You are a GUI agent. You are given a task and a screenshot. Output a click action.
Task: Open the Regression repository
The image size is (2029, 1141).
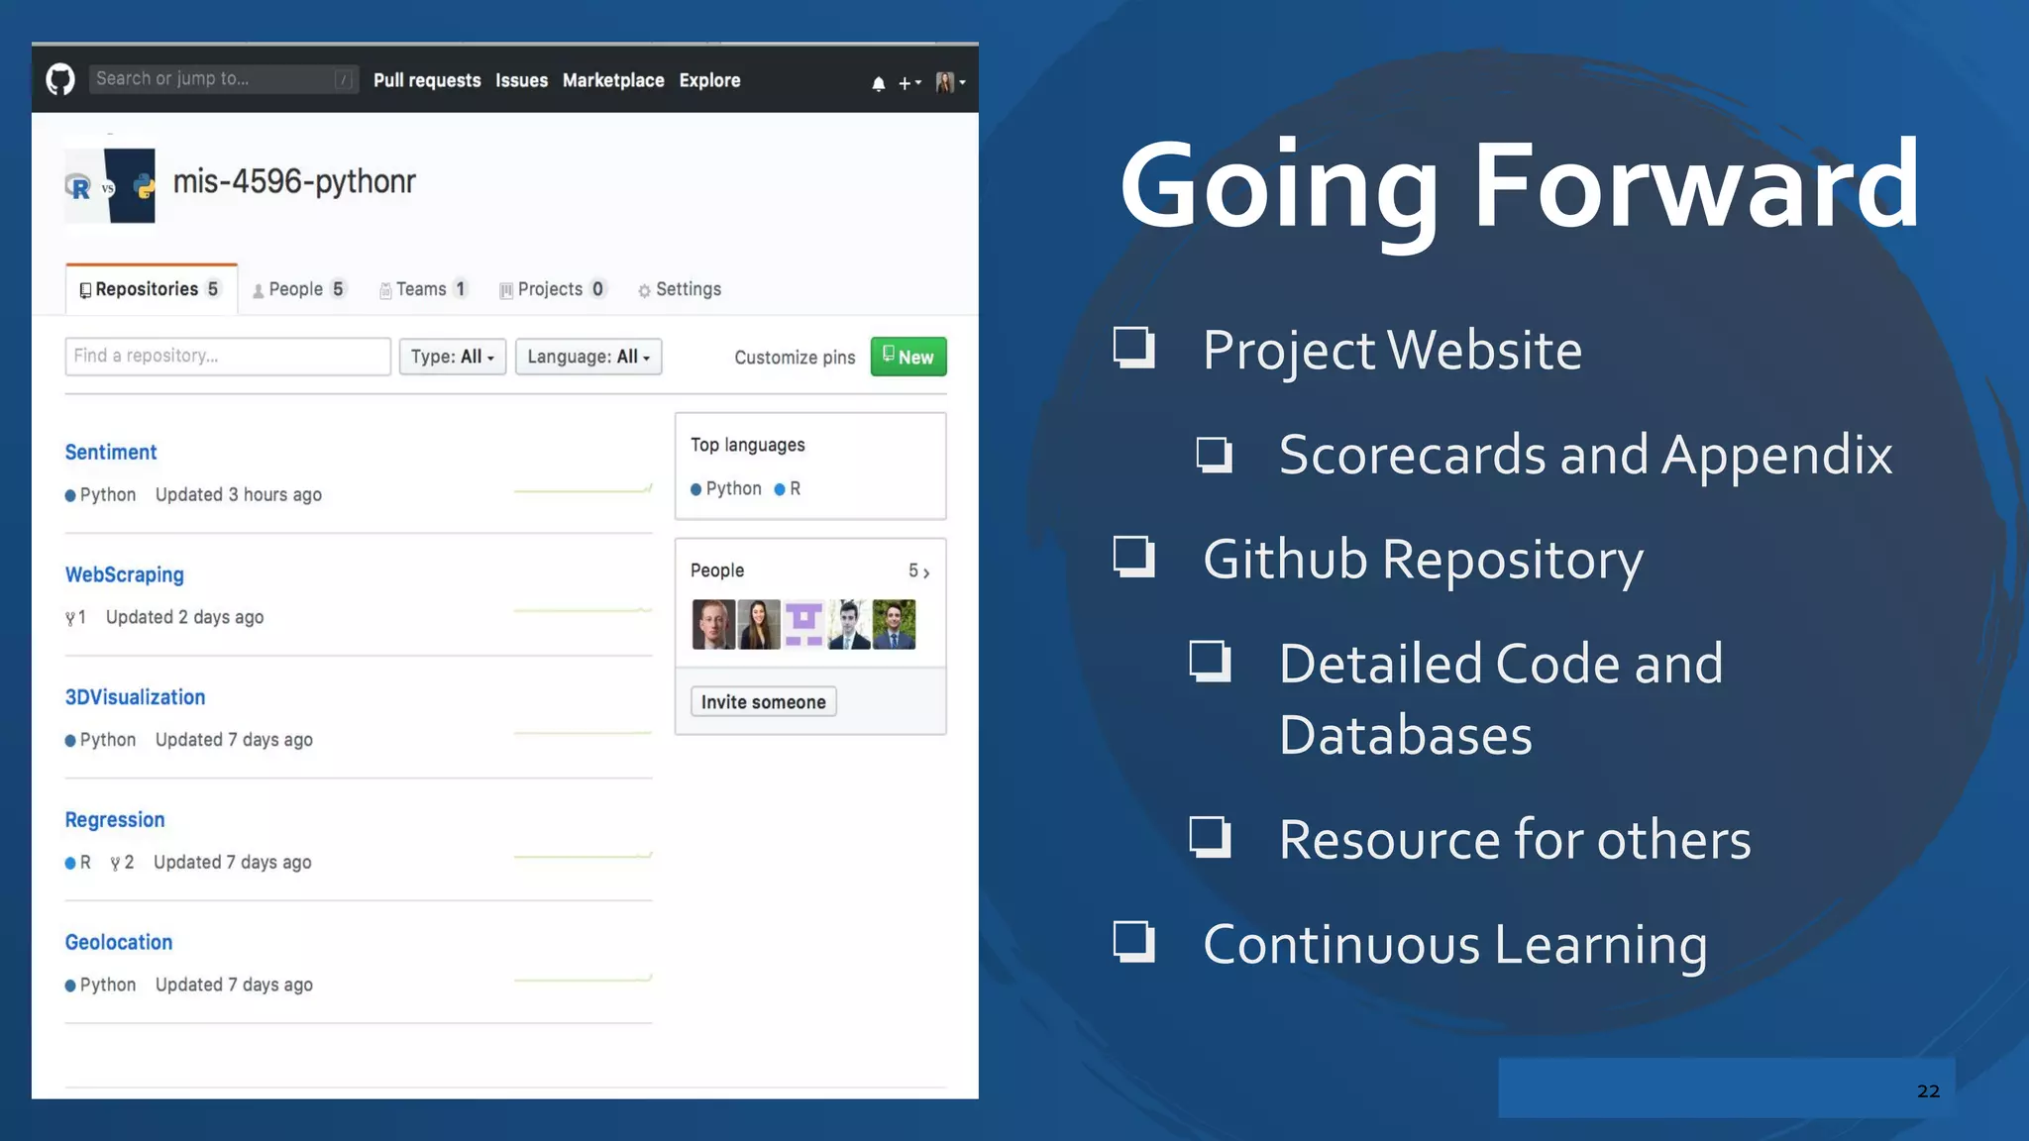coord(115,820)
